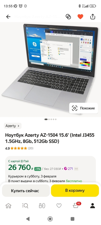Toggle the red heart favorite icon
Screen dimensions: 101x225
tap(80, 17)
